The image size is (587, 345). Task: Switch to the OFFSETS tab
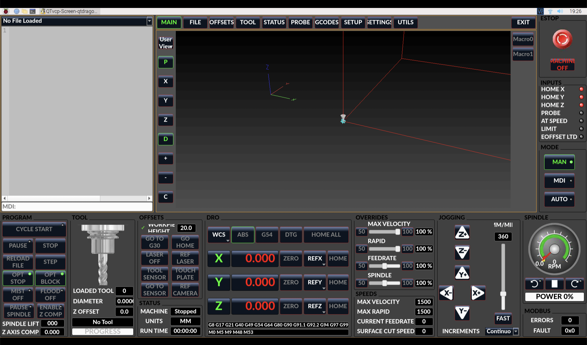coord(221,22)
